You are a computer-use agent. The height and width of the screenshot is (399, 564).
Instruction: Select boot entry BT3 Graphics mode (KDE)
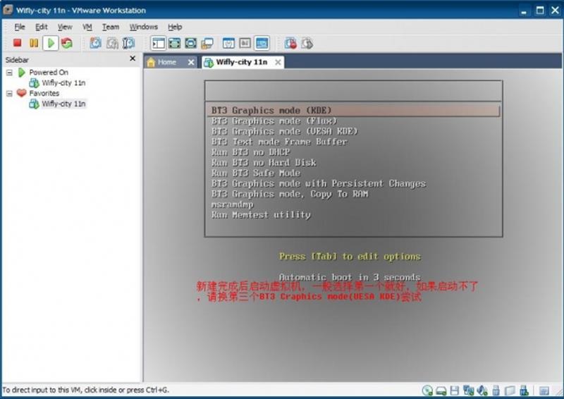(x=354, y=111)
